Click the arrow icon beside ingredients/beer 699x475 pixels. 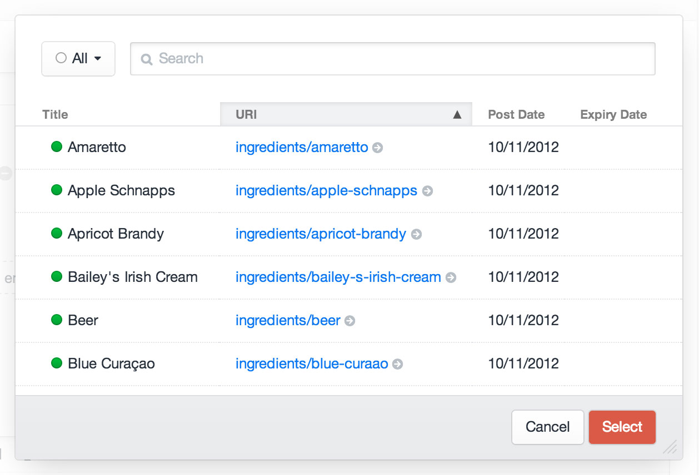[x=349, y=321]
